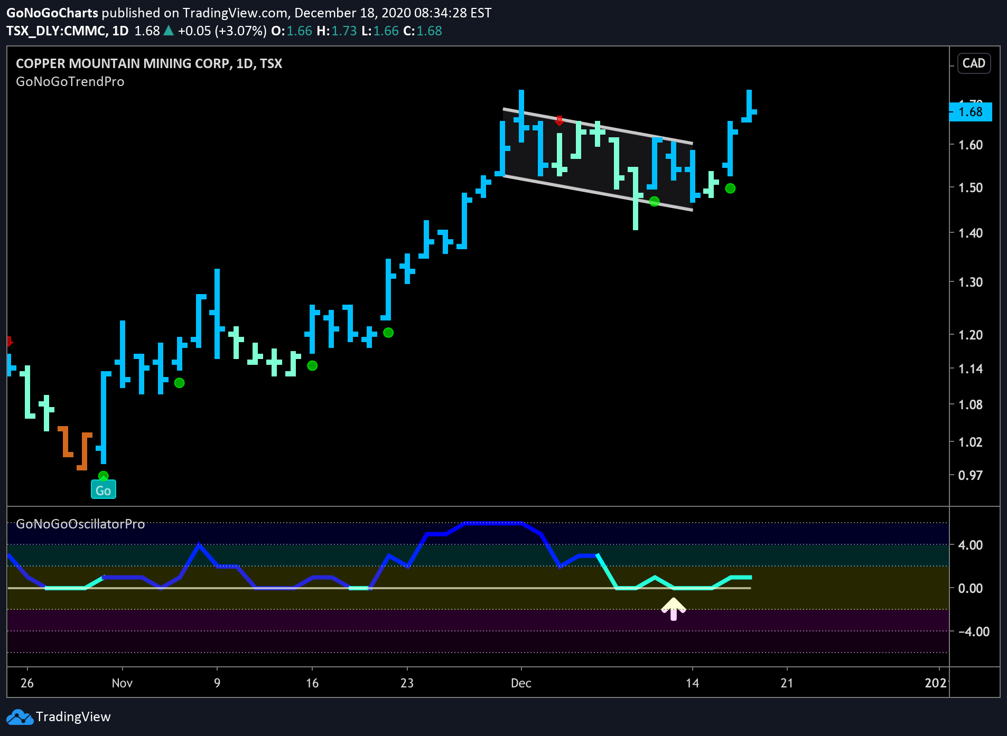Click the 23 date axis label
This screenshot has width=1007, height=736.
point(407,683)
